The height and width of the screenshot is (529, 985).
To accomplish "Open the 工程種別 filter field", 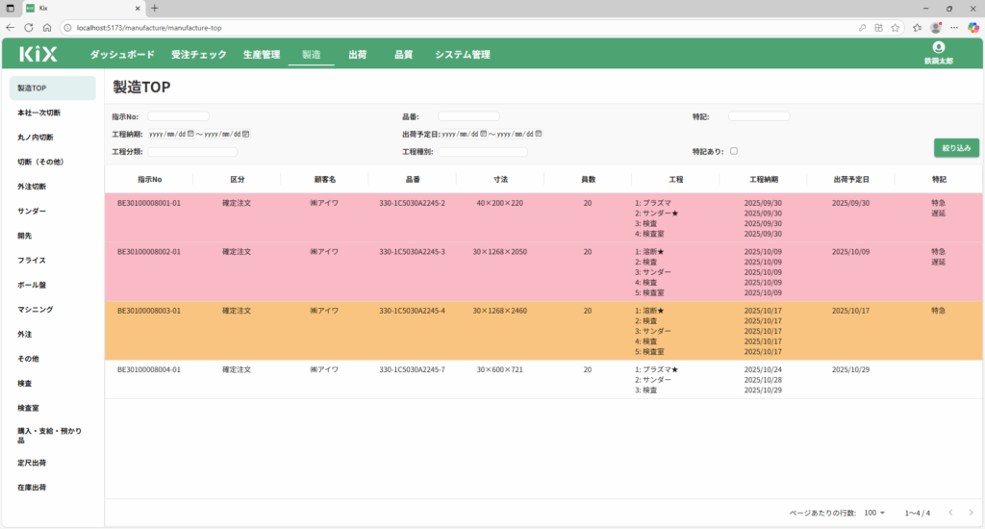I will click(483, 152).
